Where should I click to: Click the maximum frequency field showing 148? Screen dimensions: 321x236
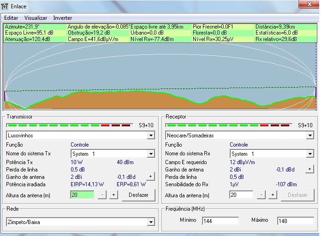[x=295, y=221]
